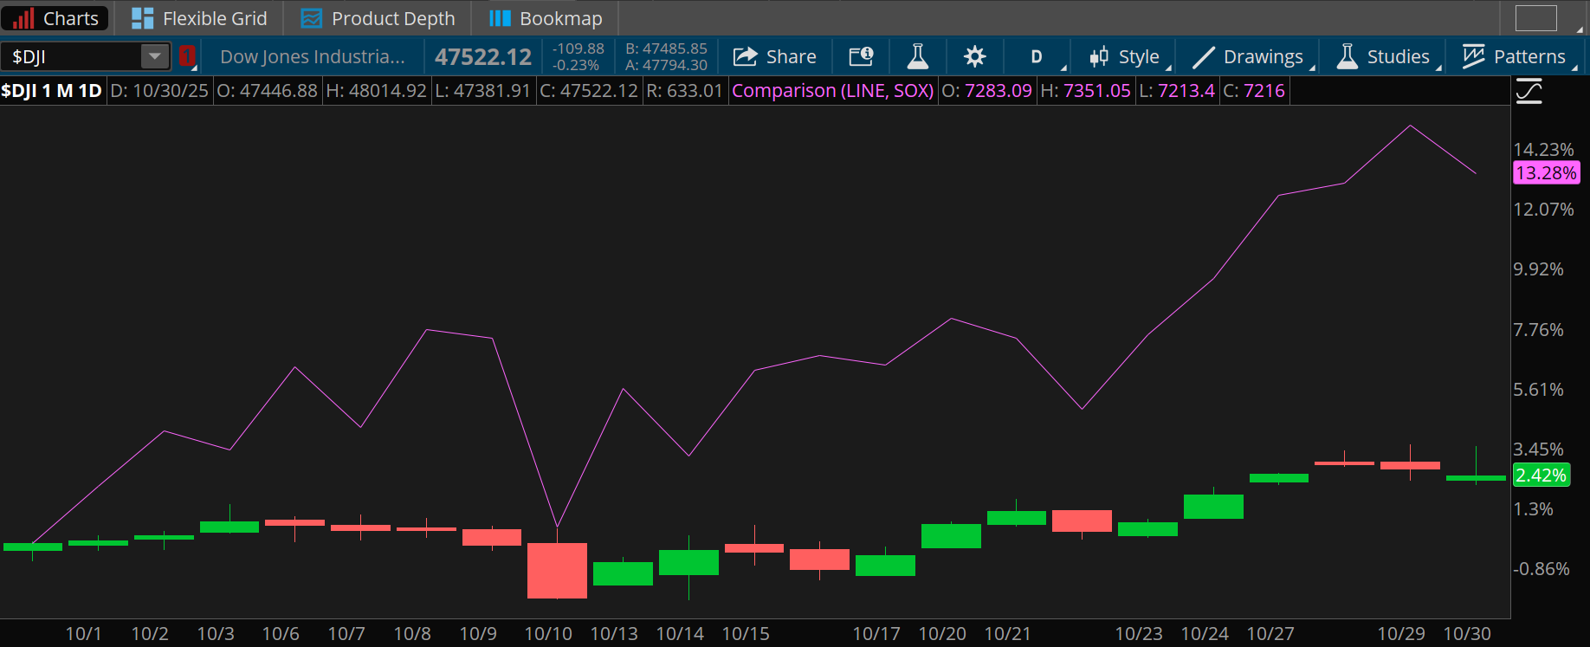Click the red link indicator next to symbol

(187, 57)
